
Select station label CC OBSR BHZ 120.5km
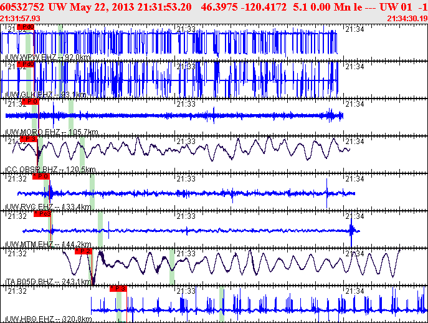(50, 170)
